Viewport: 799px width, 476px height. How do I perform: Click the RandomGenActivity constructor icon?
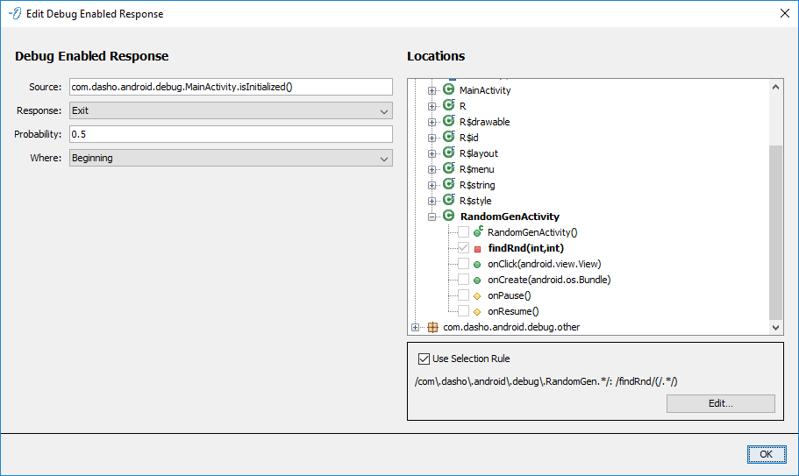point(477,232)
